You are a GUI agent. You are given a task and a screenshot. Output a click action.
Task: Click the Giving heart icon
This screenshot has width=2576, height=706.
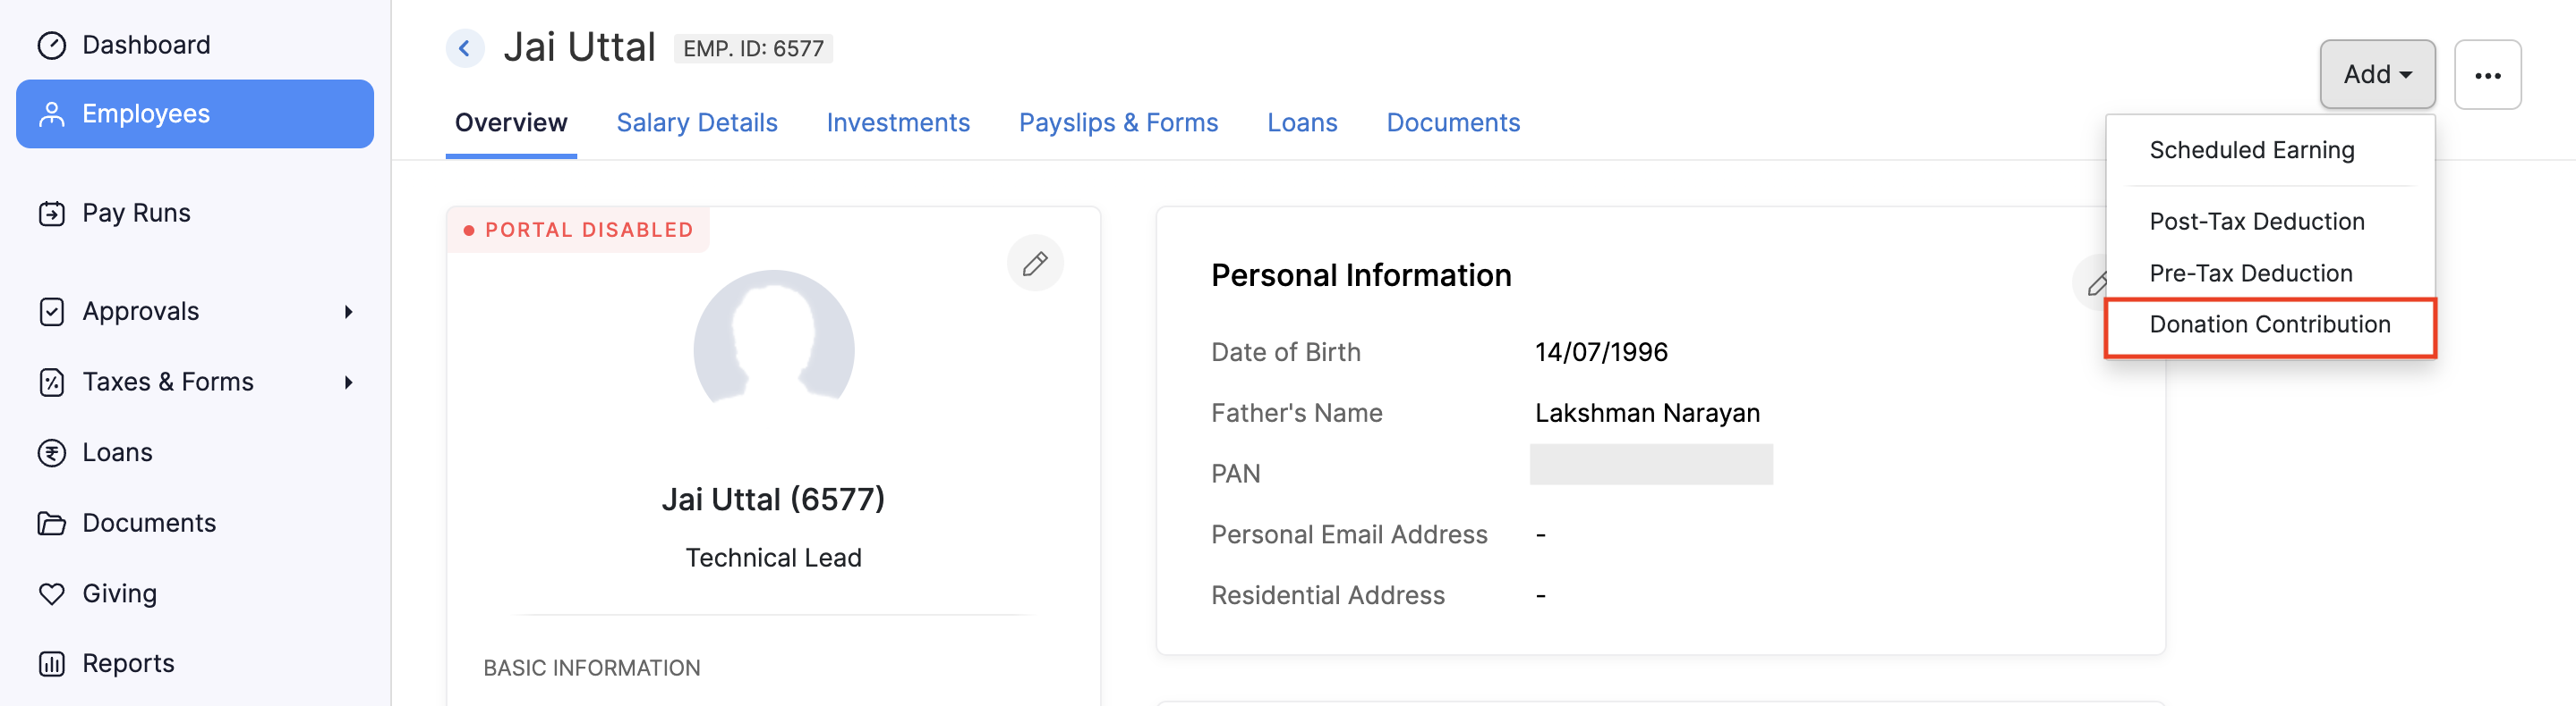point(51,593)
